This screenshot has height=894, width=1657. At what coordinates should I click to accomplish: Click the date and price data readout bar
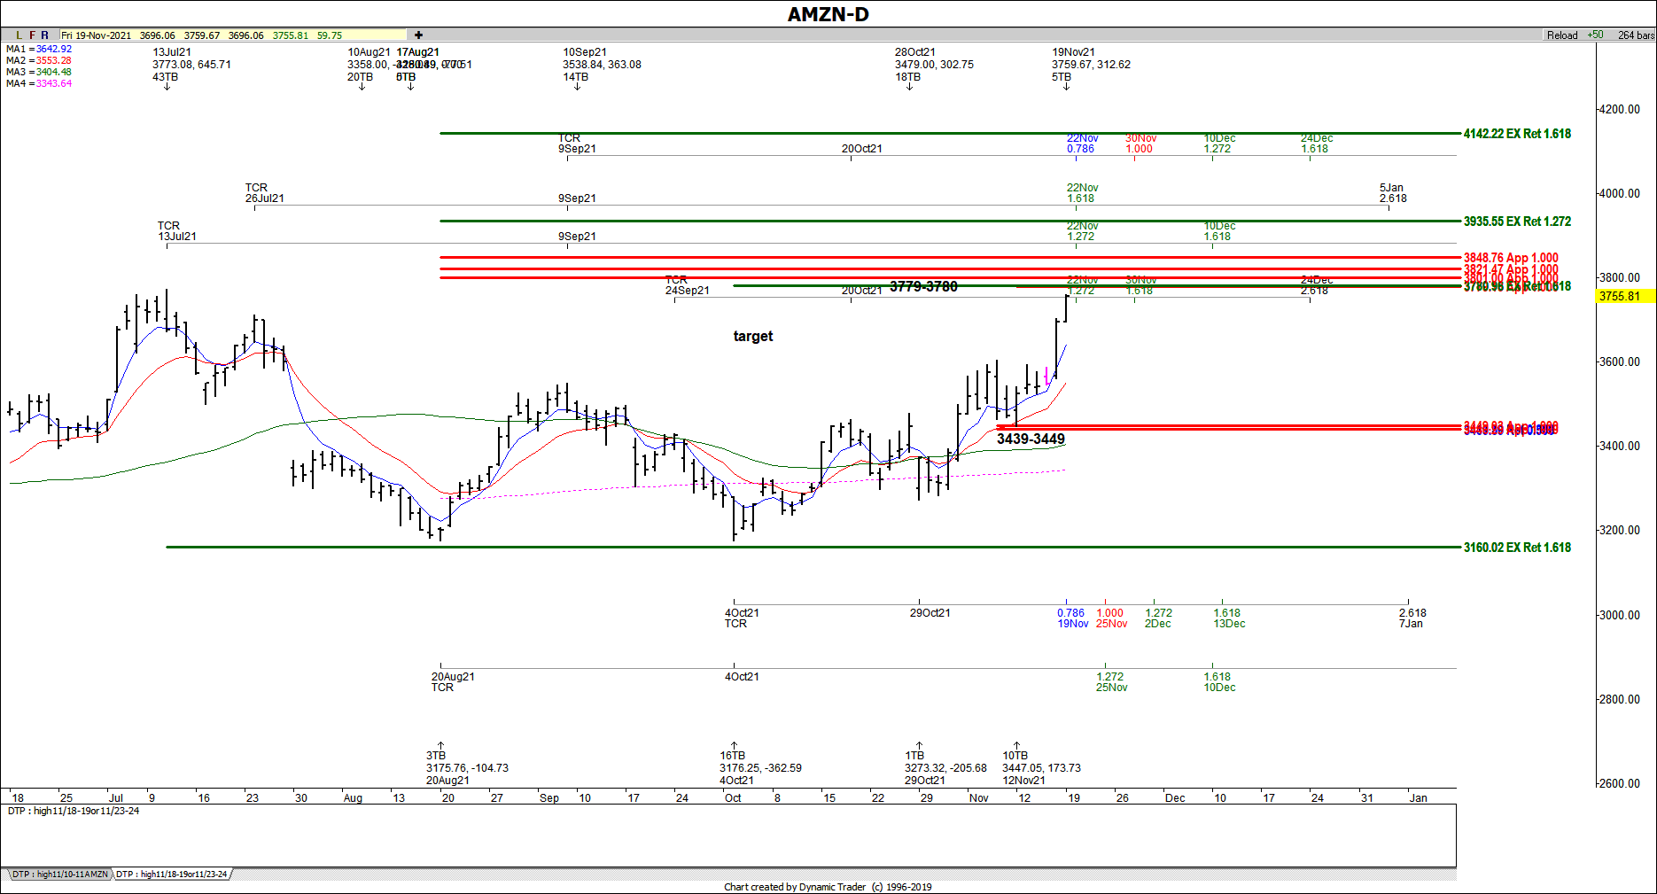(233, 35)
